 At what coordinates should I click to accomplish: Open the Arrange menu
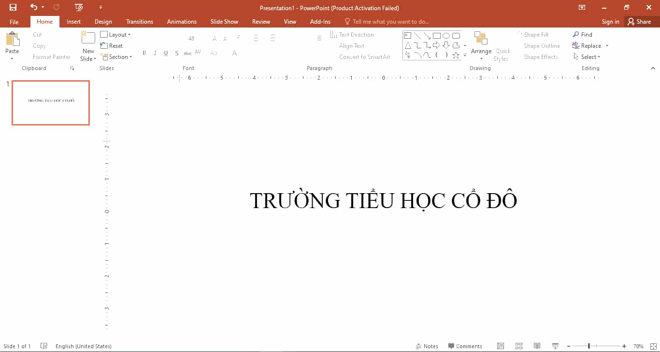click(481, 46)
